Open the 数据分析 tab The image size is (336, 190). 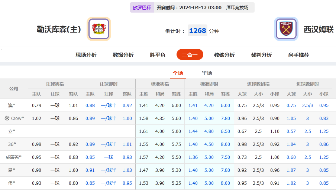tap(123, 55)
